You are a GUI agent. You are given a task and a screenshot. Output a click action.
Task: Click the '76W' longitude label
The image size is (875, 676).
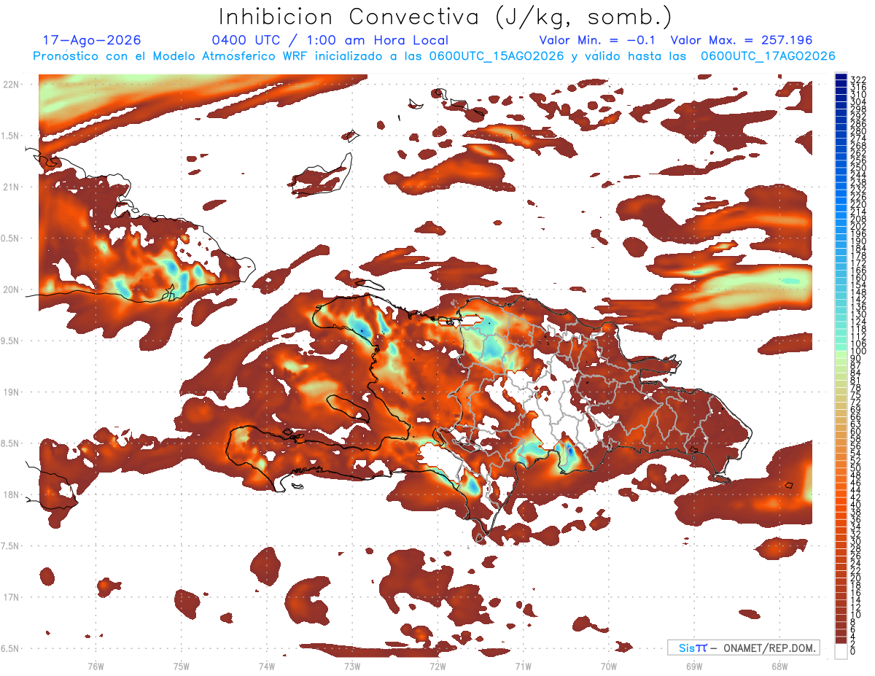pyautogui.click(x=96, y=666)
